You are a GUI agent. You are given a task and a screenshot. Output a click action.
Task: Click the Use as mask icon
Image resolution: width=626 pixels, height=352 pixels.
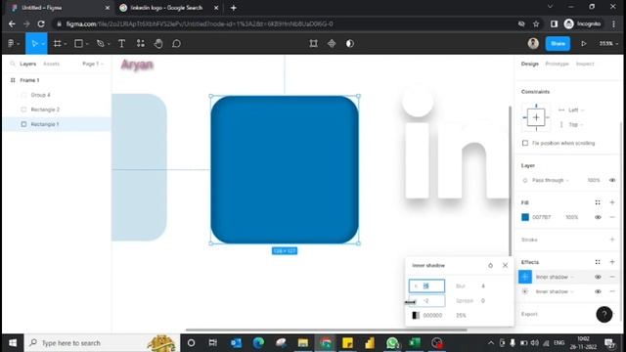tap(350, 43)
